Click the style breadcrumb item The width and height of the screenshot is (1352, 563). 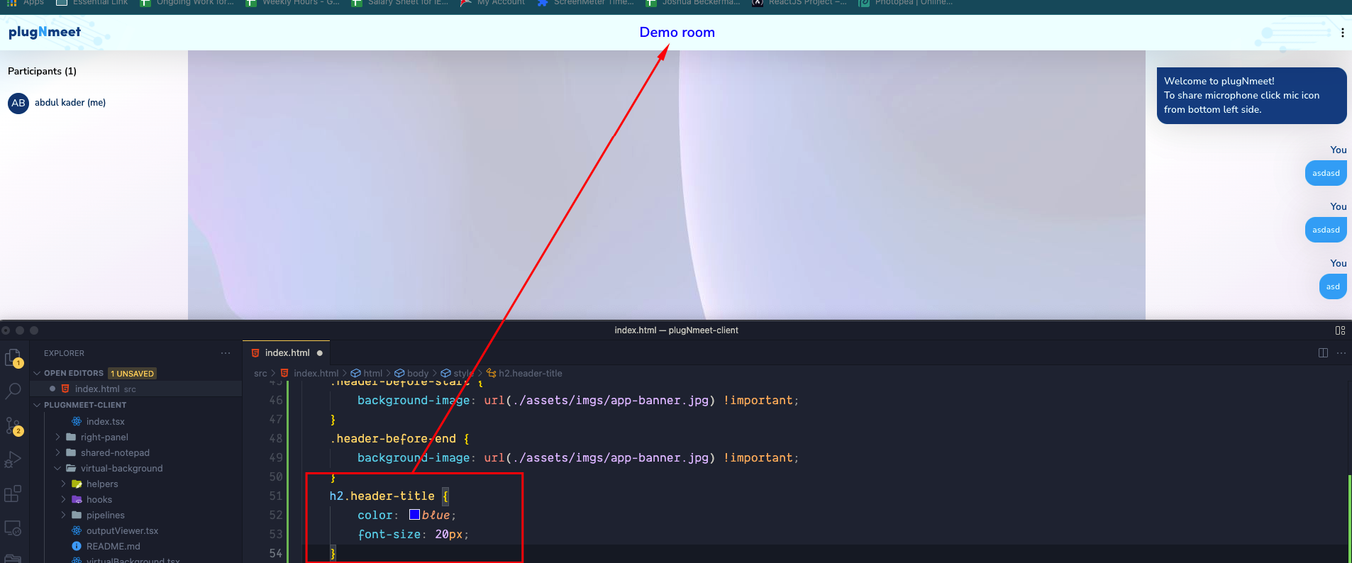tap(458, 373)
